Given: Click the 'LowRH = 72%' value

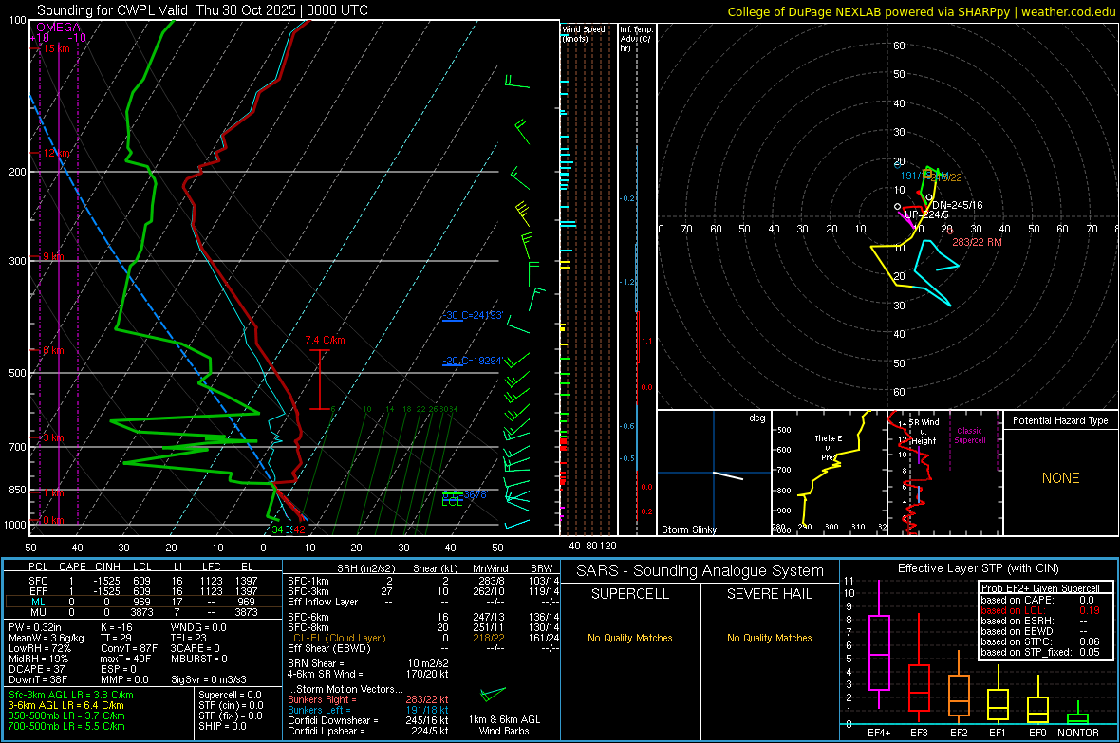Looking at the screenshot, I should click(40, 649).
